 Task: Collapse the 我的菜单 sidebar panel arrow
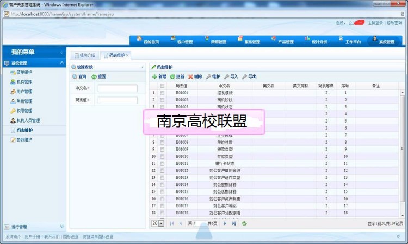point(61,53)
